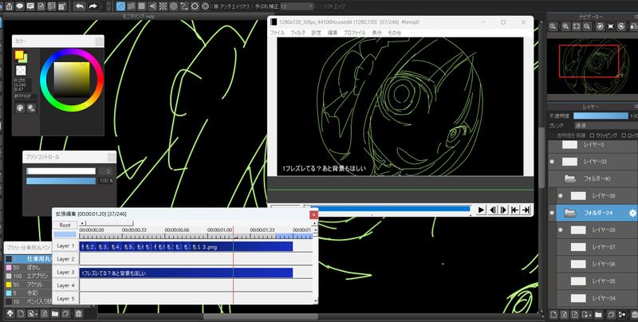The width and height of the screenshot is (638, 322).
Task: Click the palette icon in color panel
Action: [x=20, y=108]
